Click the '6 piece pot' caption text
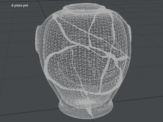 [20, 5]
